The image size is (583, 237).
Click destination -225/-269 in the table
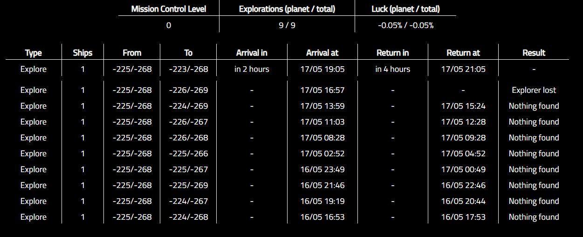point(188,185)
